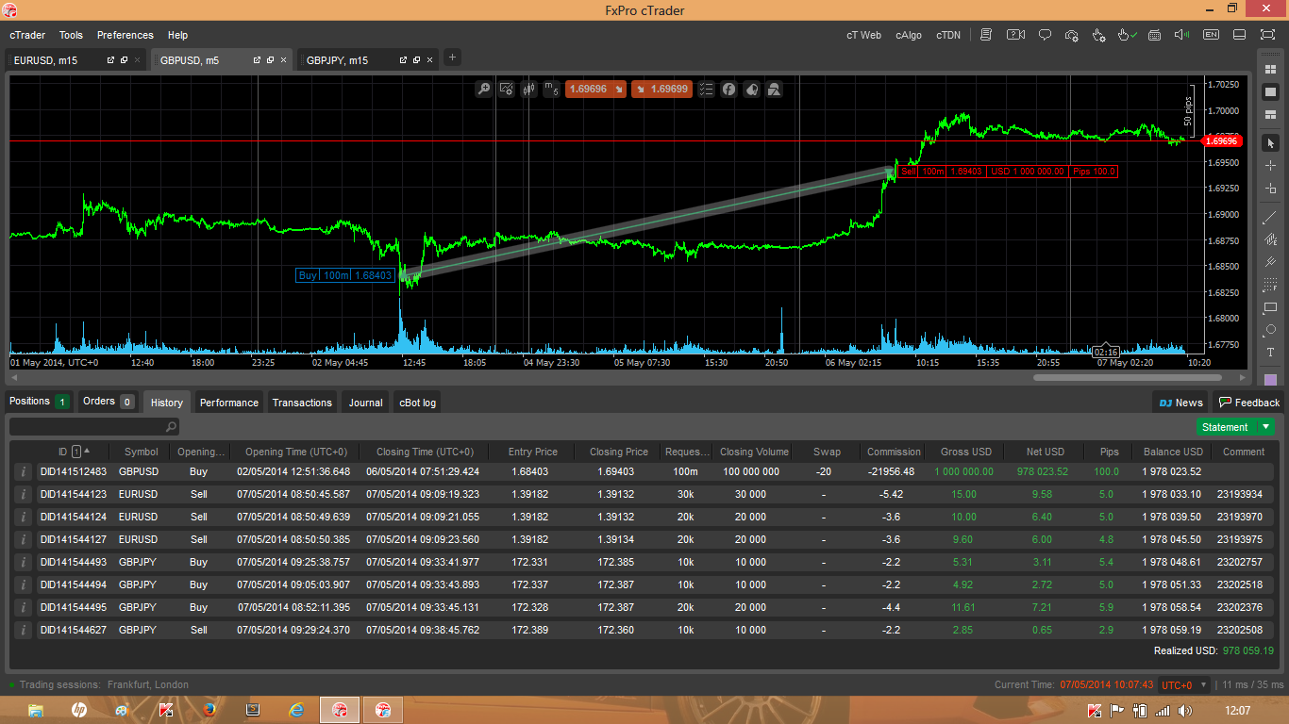Select the Andrews pitchfork tool
Viewport: 1289px width, 724px height.
click(x=1270, y=262)
